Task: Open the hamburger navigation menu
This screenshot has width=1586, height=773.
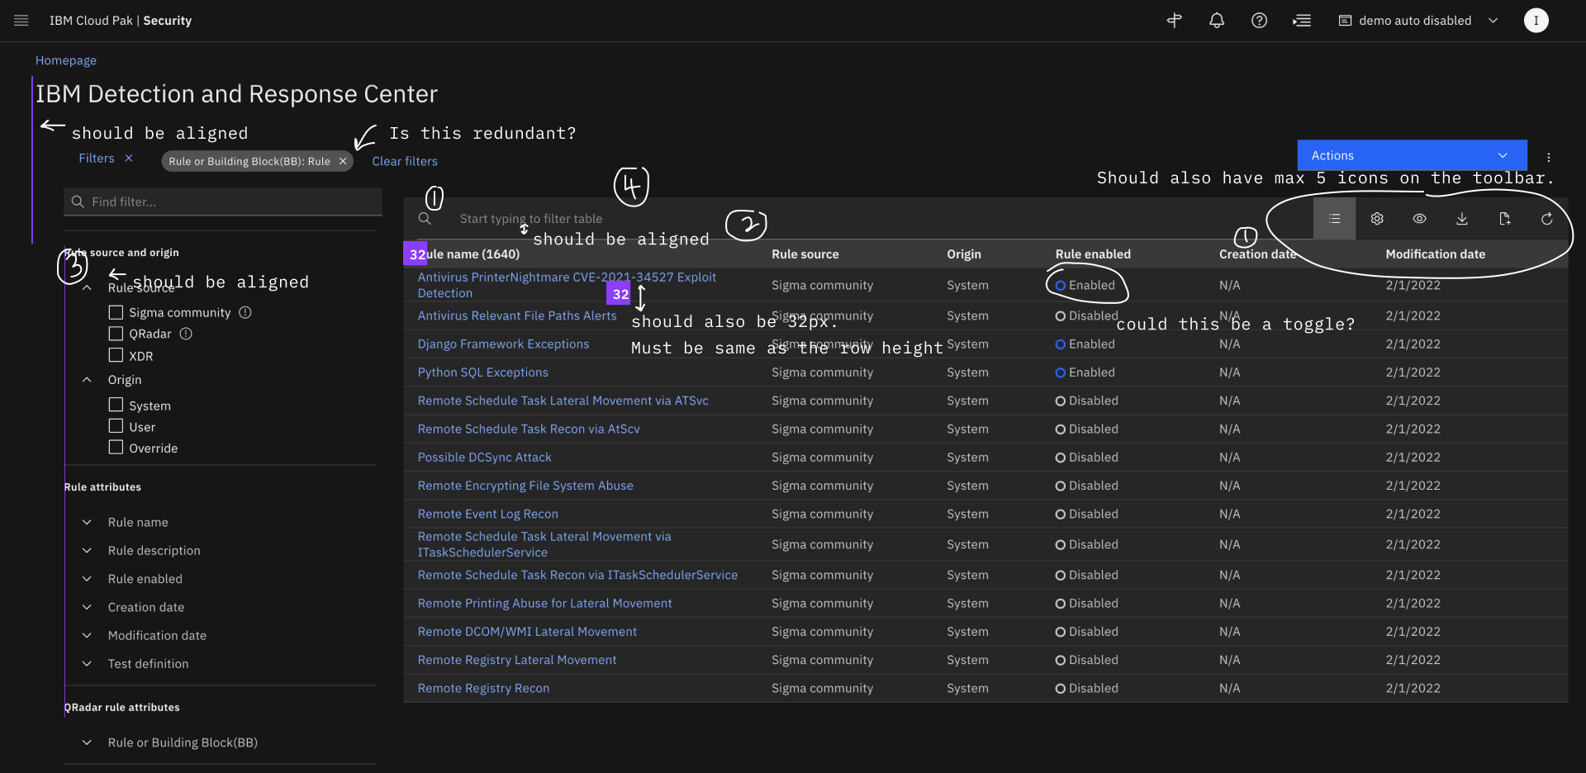Action: tap(21, 21)
